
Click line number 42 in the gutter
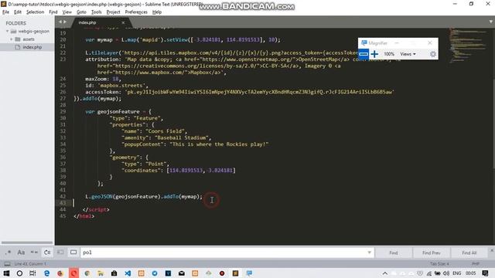[63, 196]
